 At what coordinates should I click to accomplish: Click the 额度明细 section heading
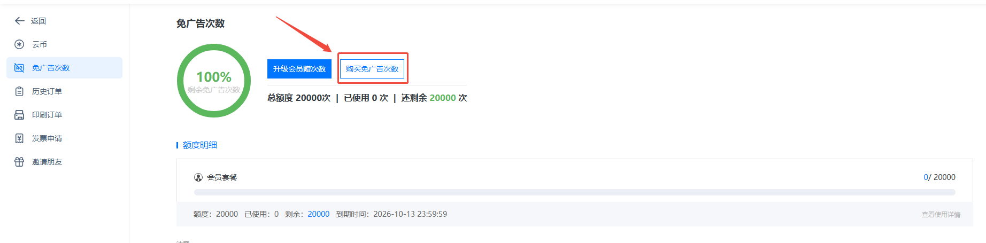point(200,145)
